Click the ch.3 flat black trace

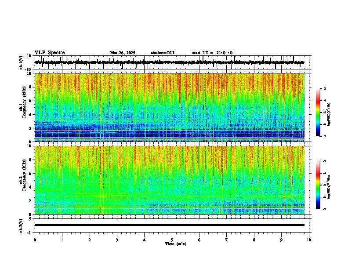170,225
